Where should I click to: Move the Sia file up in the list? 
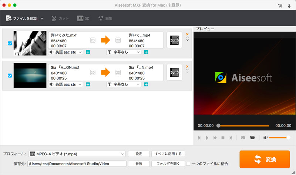tap(187, 70)
